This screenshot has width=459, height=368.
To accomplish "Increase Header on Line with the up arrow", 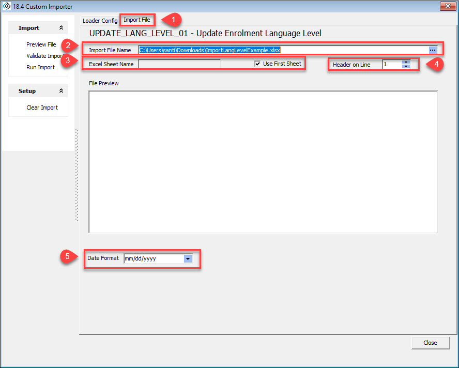I will click(406, 62).
